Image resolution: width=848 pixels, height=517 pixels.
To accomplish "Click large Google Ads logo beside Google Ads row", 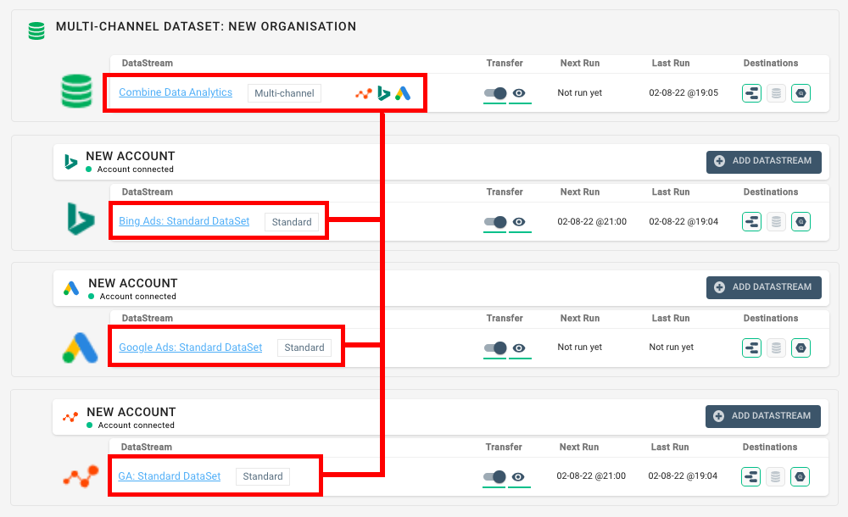I will point(80,347).
